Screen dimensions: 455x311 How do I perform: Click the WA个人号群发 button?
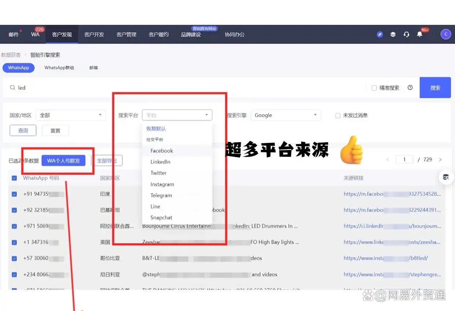tap(63, 160)
